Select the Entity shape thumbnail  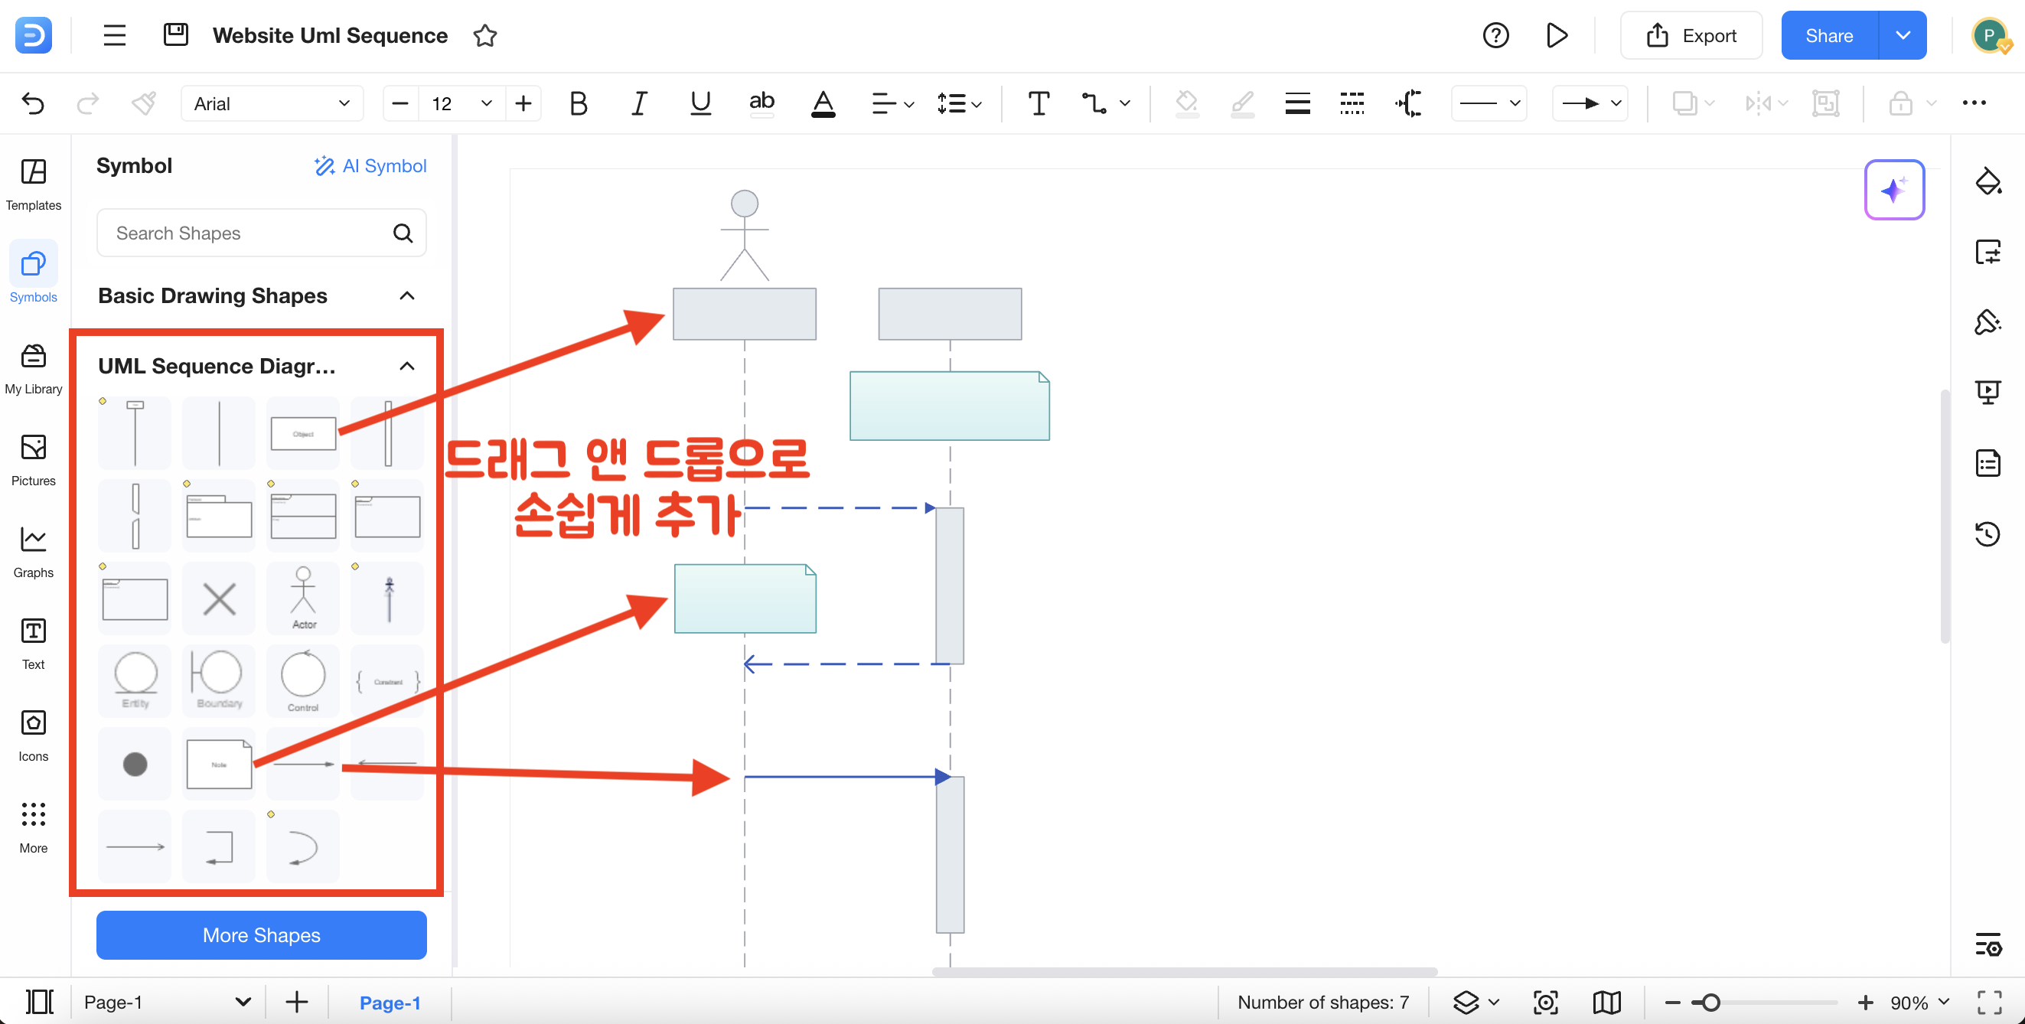click(x=135, y=680)
